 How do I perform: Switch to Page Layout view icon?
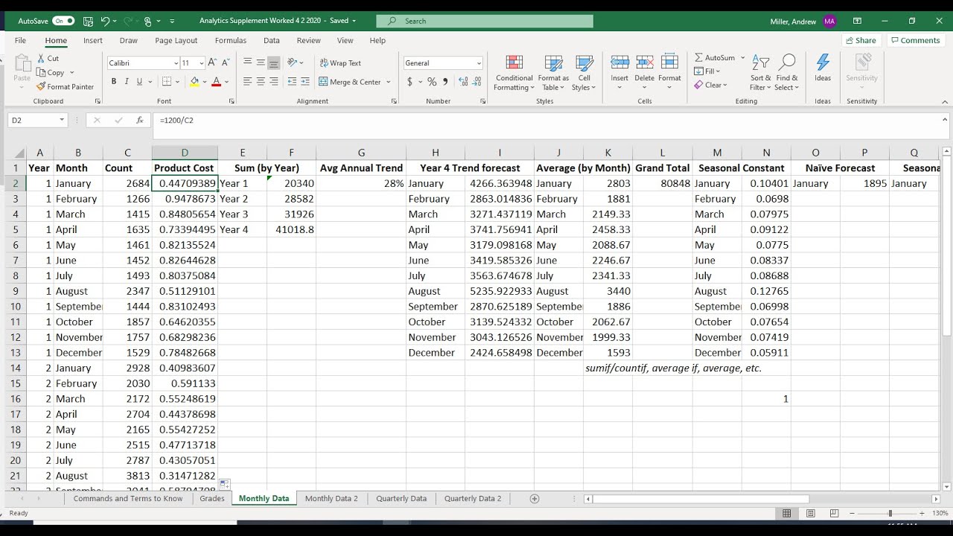[x=810, y=514]
